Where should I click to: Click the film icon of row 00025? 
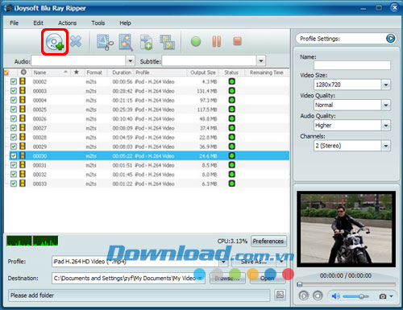pyautogui.click(x=23, y=110)
